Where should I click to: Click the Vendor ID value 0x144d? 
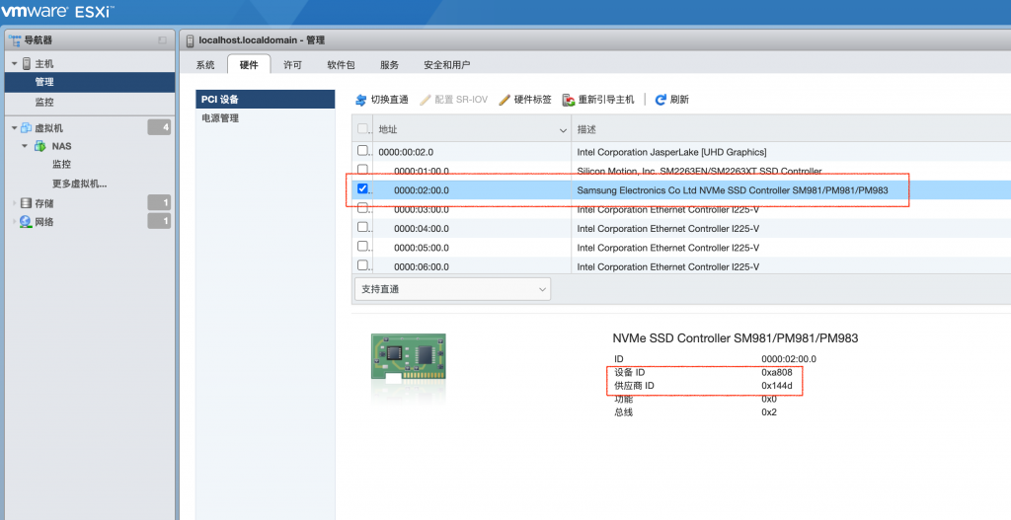tap(777, 386)
